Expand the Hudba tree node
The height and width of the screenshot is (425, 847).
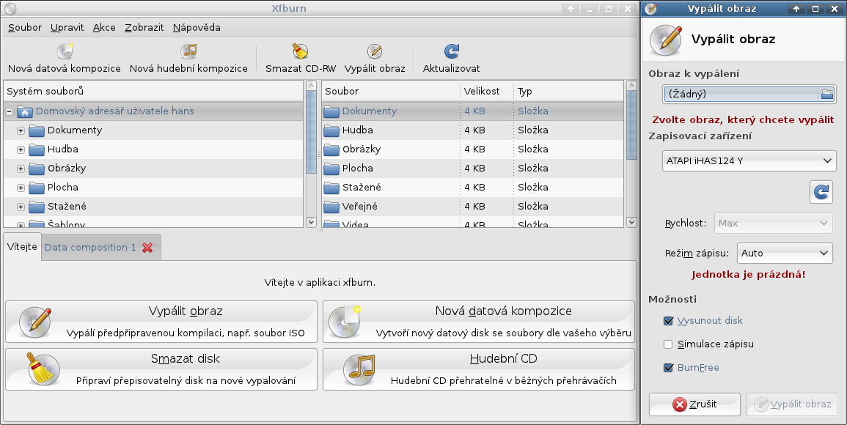(21, 149)
